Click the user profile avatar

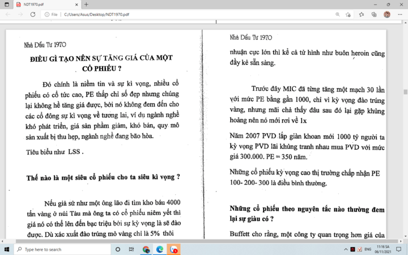point(387,14)
